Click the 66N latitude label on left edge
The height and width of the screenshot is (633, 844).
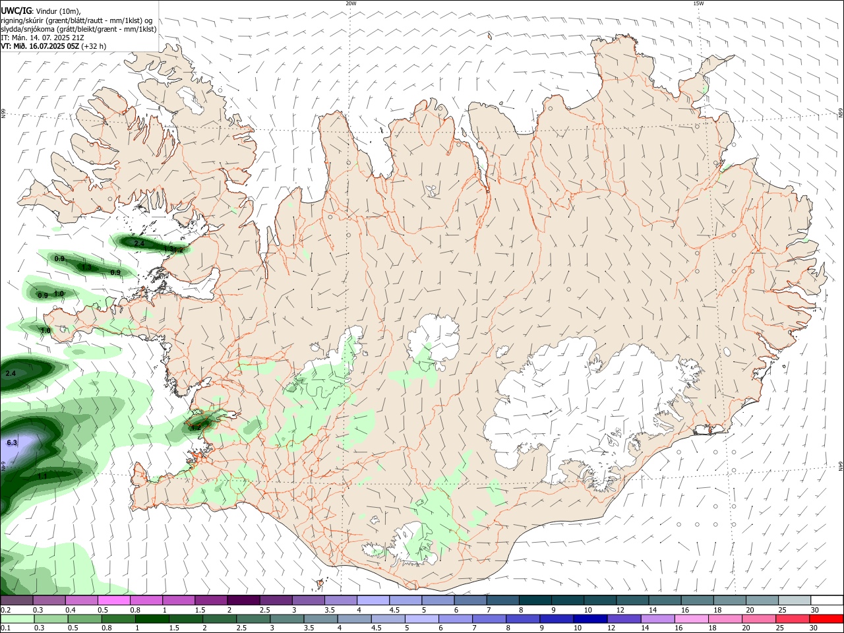click(x=3, y=114)
